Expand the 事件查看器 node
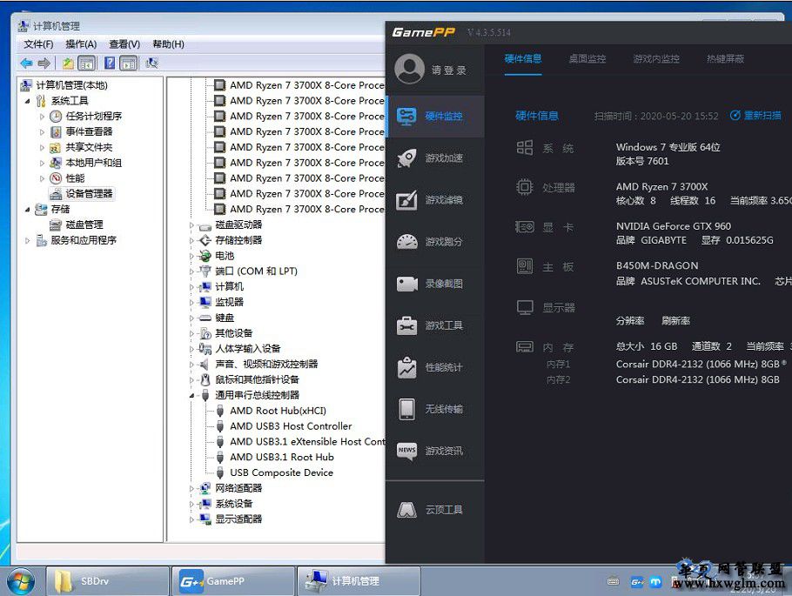Screen dimensions: 792x596 pyautogui.click(x=42, y=132)
